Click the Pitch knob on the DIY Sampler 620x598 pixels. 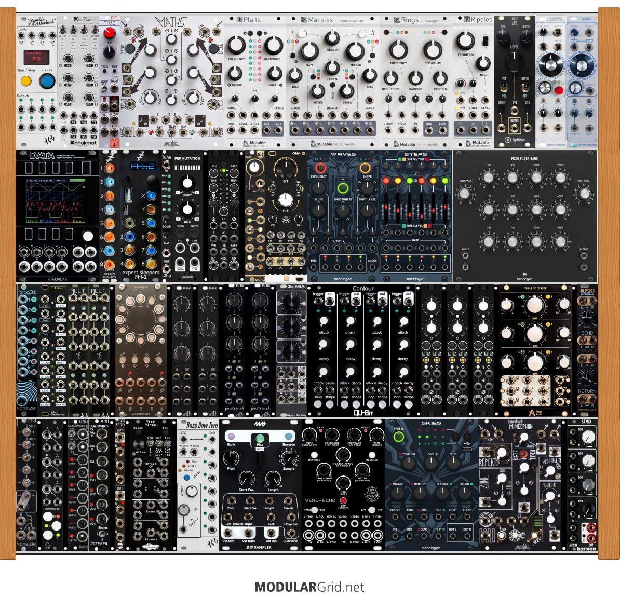(231, 458)
